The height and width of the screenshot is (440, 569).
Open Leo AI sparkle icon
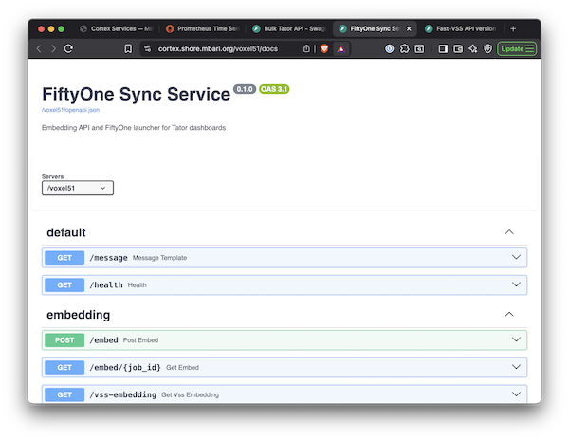[x=473, y=48]
